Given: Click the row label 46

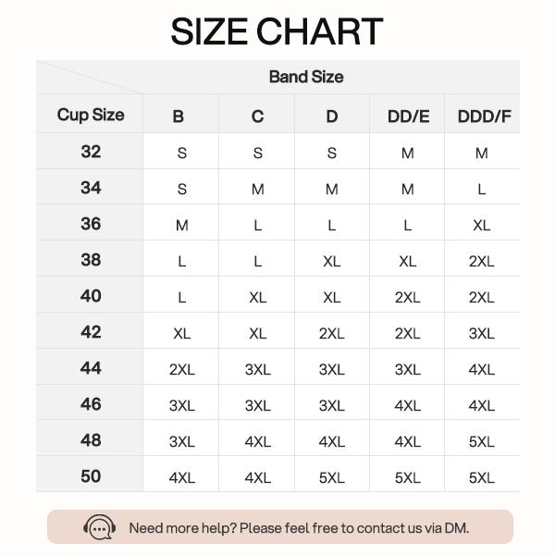Looking at the screenshot, I should click(90, 404).
